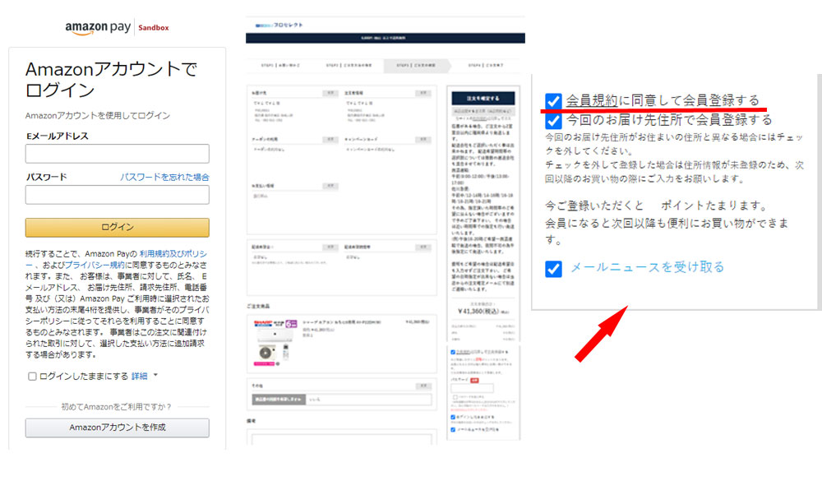This screenshot has width=822, height=504.
Task: Expand the 詳細 dropdown arrow
Action: [155, 376]
